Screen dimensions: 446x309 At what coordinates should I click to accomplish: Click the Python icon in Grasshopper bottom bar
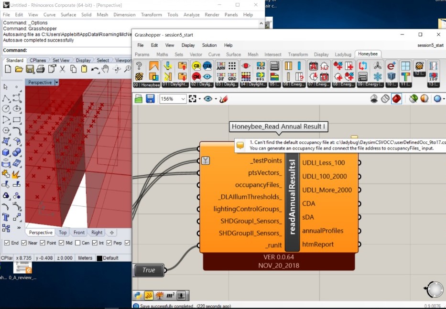pyautogui.click(x=138, y=296)
